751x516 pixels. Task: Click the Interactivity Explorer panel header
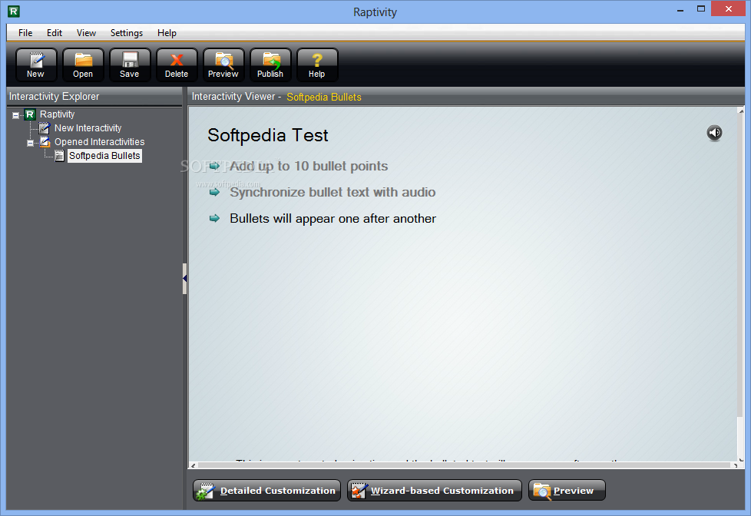click(x=94, y=96)
